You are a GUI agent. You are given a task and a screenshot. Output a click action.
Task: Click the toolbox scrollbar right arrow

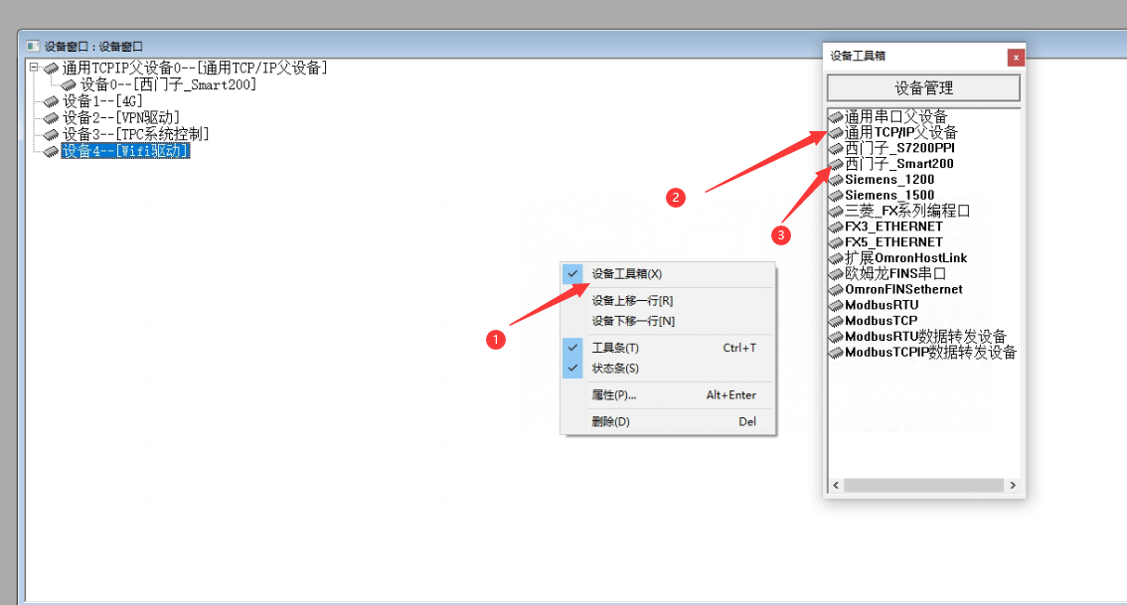pyautogui.click(x=1013, y=486)
